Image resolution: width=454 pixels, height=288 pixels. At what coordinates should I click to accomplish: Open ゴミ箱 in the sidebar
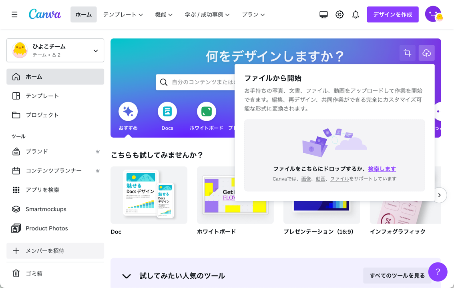(x=55, y=273)
